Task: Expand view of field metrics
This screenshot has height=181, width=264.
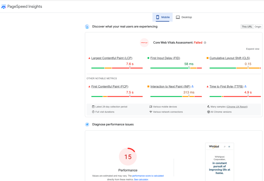Action: 253,49
